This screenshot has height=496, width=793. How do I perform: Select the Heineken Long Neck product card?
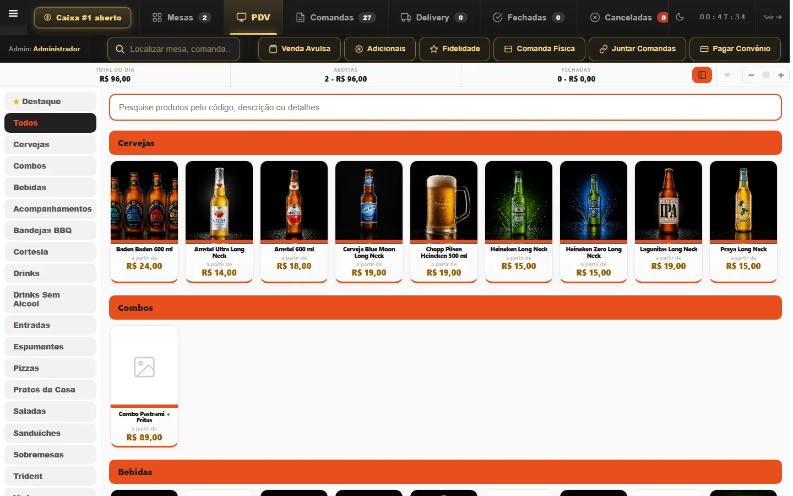click(519, 222)
